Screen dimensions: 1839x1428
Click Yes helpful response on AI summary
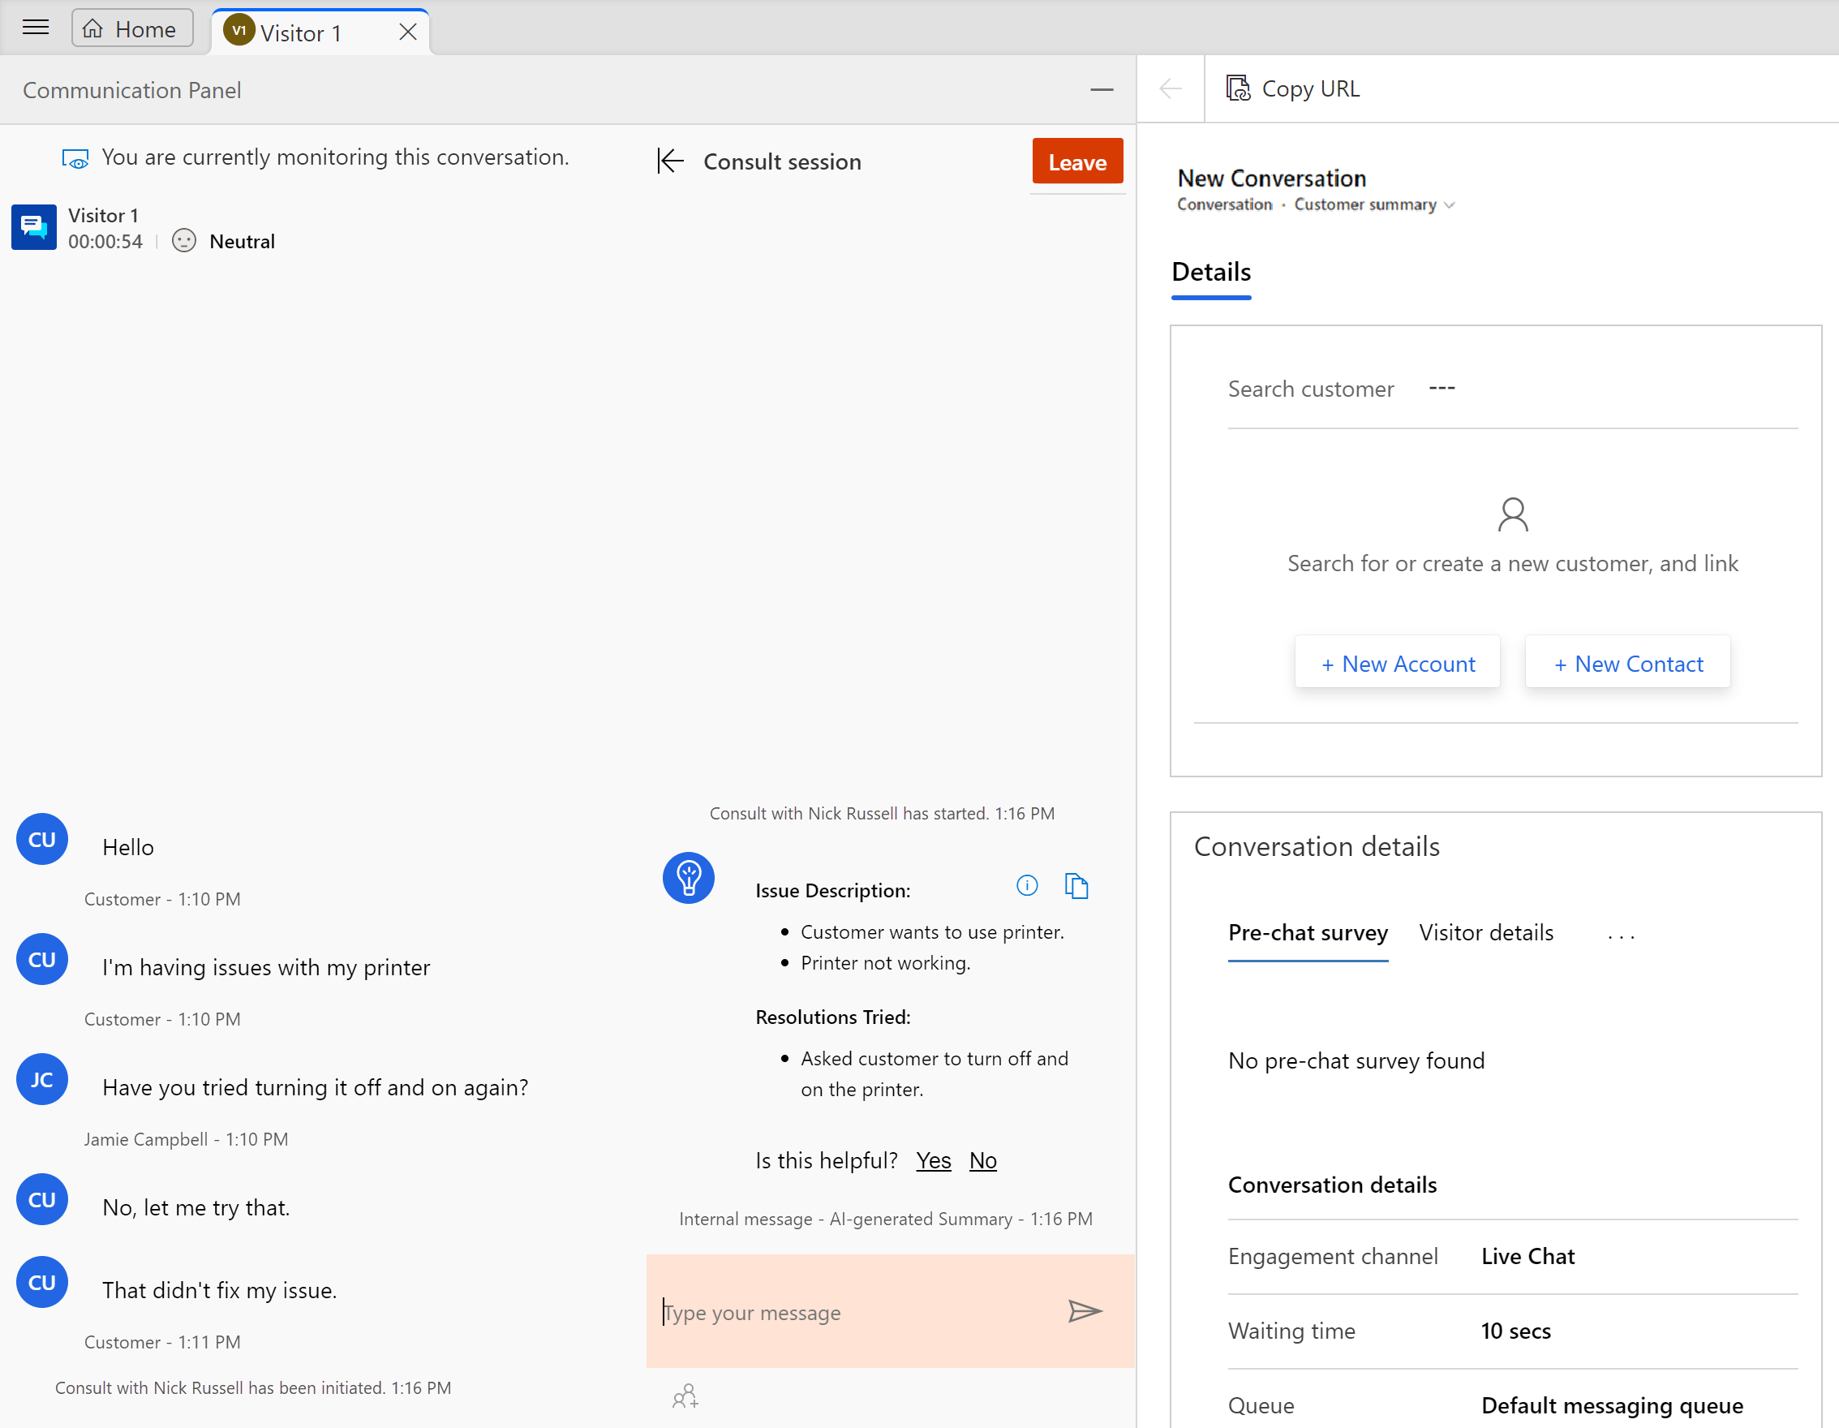coord(933,1160)
